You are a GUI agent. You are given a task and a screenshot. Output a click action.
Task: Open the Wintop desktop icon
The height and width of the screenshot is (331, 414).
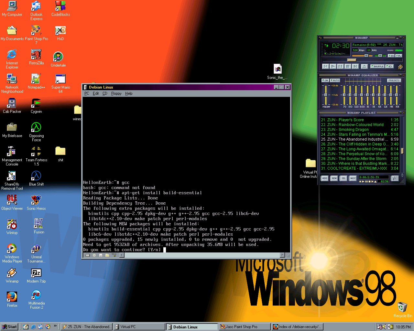[12, 226]
